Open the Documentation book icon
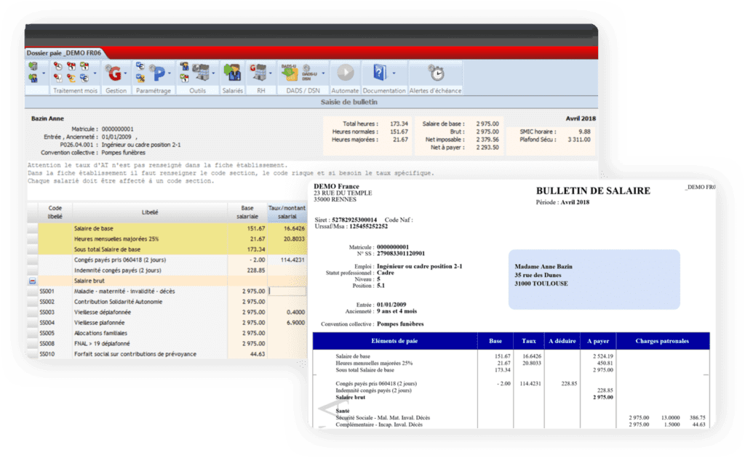Screen dimensions: 745x458 click(x=379, y=73)
